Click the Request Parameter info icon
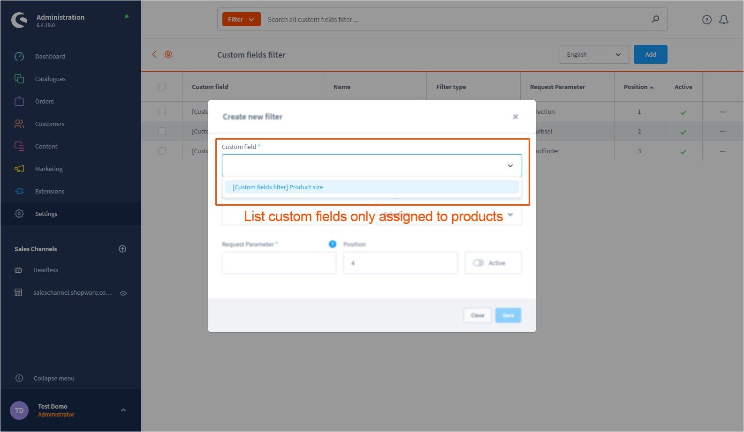This screenshot has height=432, width=744. (333, 244)
